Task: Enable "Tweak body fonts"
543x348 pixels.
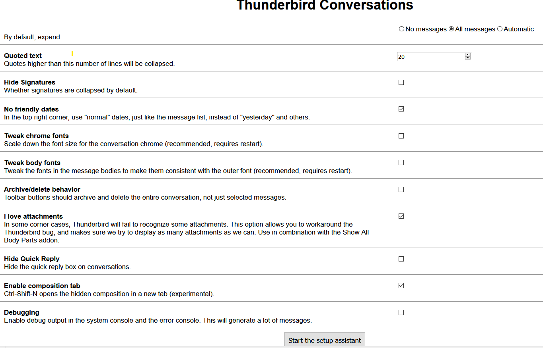Action: pyautogui.click(x=401, y=162)
